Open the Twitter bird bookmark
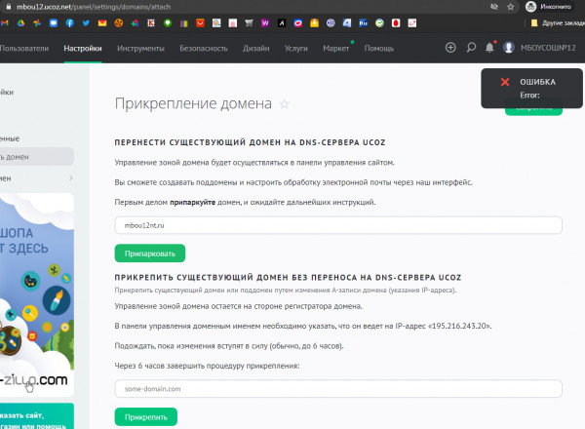The height and width of the screenshot is (429, 585). point(86,23)
